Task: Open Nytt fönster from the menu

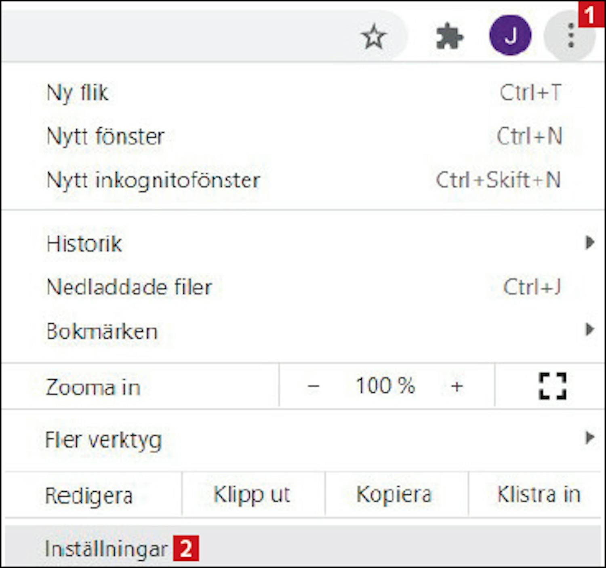Action: coord(105,137)
